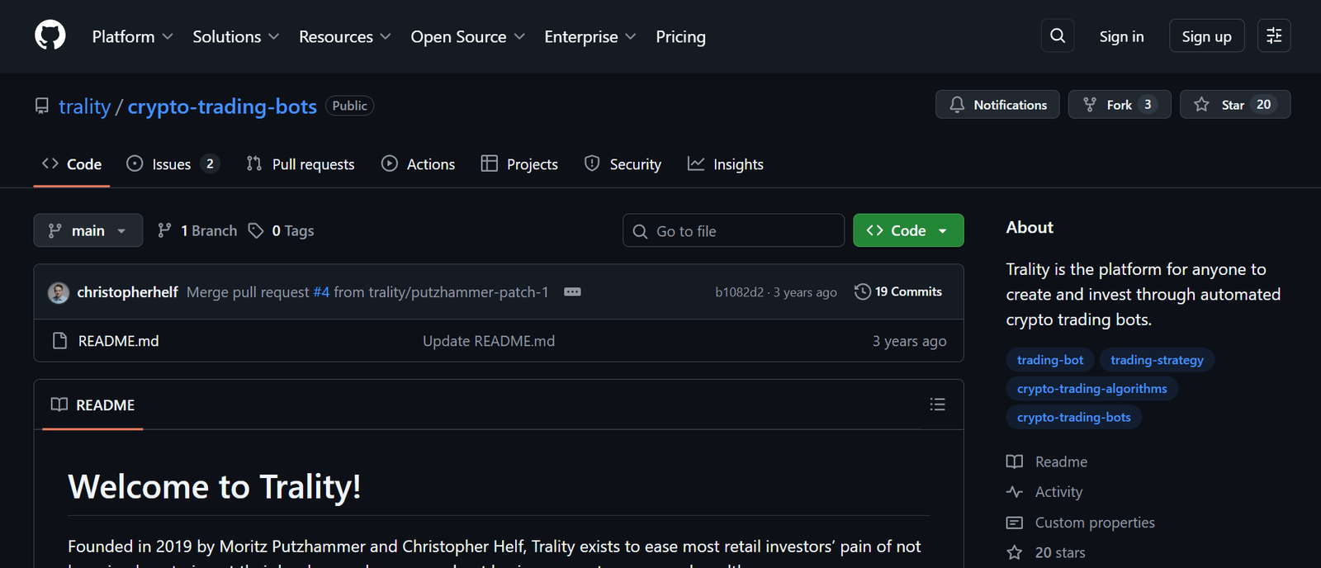Image resolution: width=1321 pixels, height=568 pixels.
Task: Click the trading-bot topic tag
Action: 1050,360
